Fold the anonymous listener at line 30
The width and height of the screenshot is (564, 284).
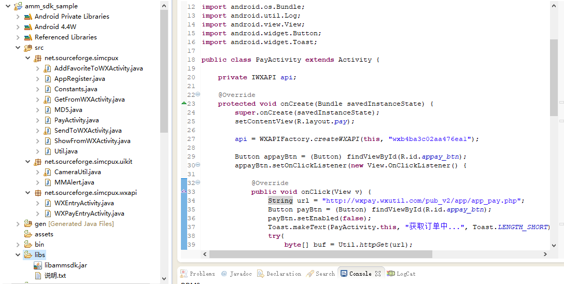click(x=198, y=165)
